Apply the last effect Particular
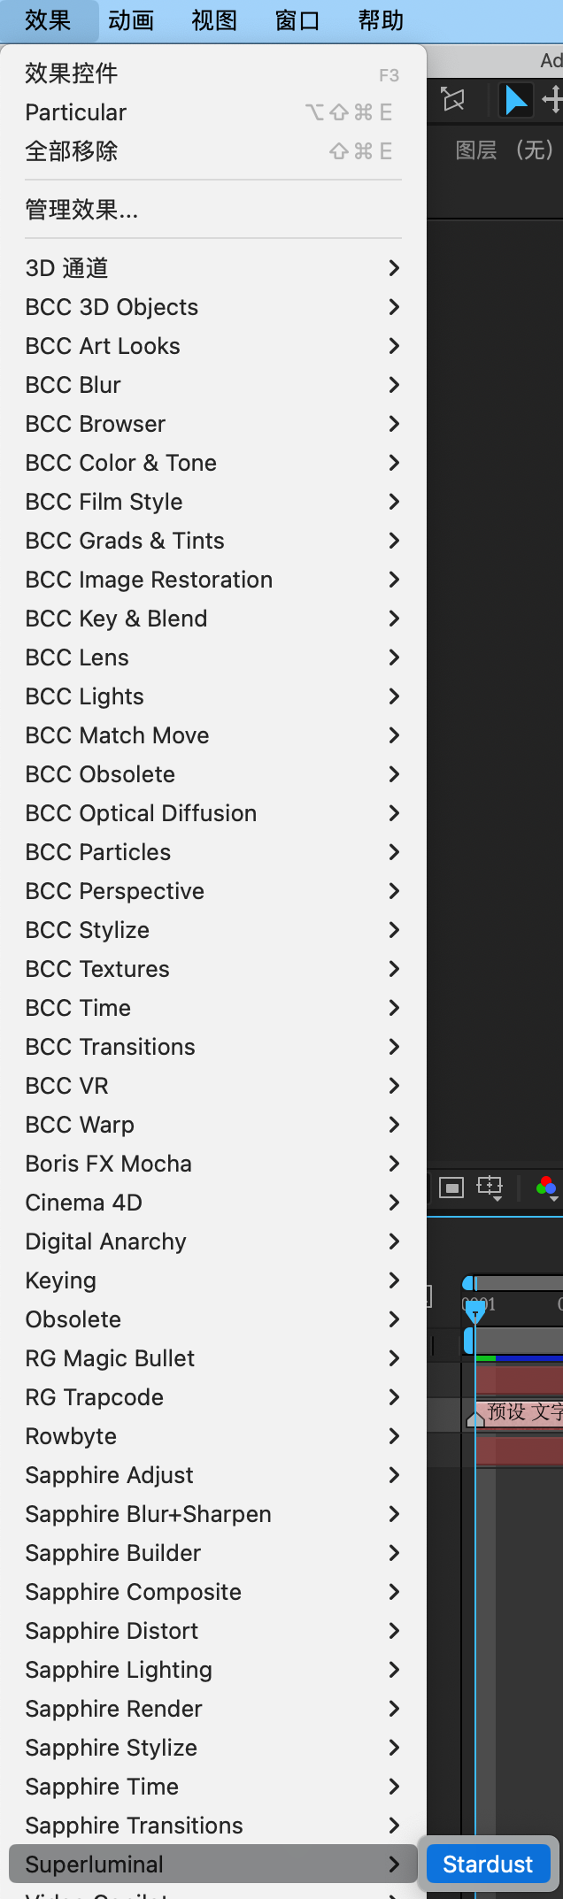Viewport: 563px width, 1899px height. point(76,112)
